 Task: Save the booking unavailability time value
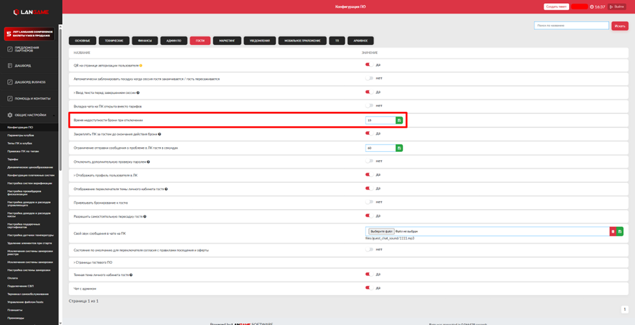399,120
